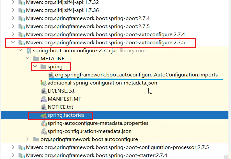Click the AutoConfiguration.imports file icon
Image resolution: width=231 pixels, height=159 pixels.
(51, 75)
